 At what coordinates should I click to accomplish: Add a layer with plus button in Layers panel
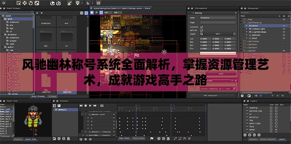point(245,135)
